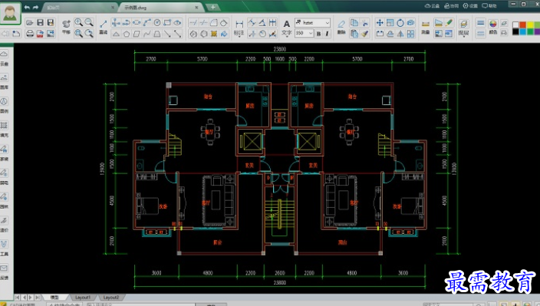Click the redo arrow in title bar
Screen dimensions: 540x306
(35, 7)
